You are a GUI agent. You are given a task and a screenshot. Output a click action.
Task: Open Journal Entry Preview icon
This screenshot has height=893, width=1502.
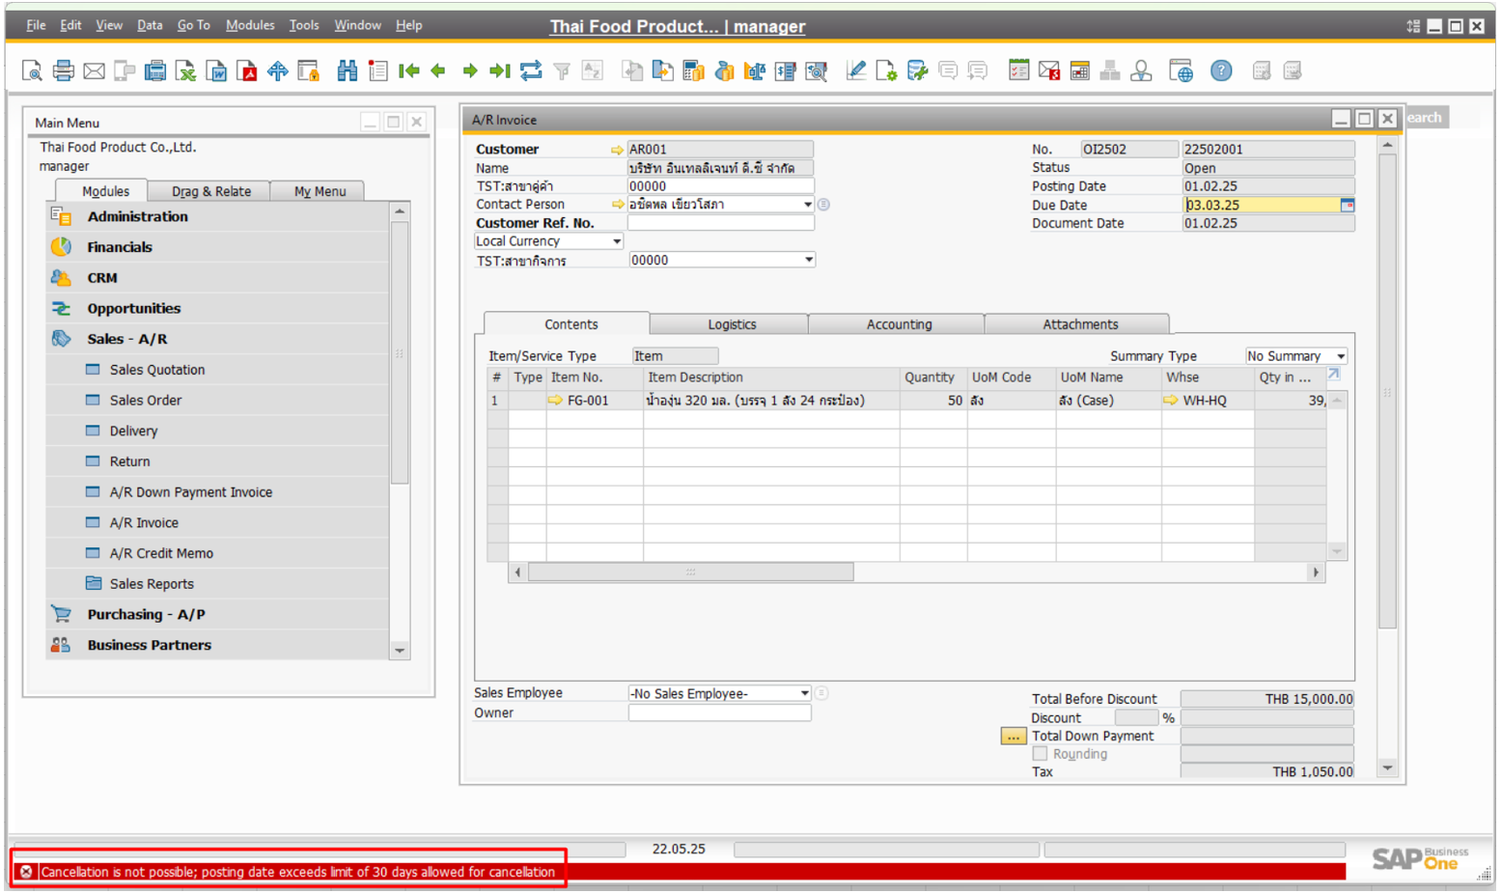pyautogui.click(x=817, y=70)
